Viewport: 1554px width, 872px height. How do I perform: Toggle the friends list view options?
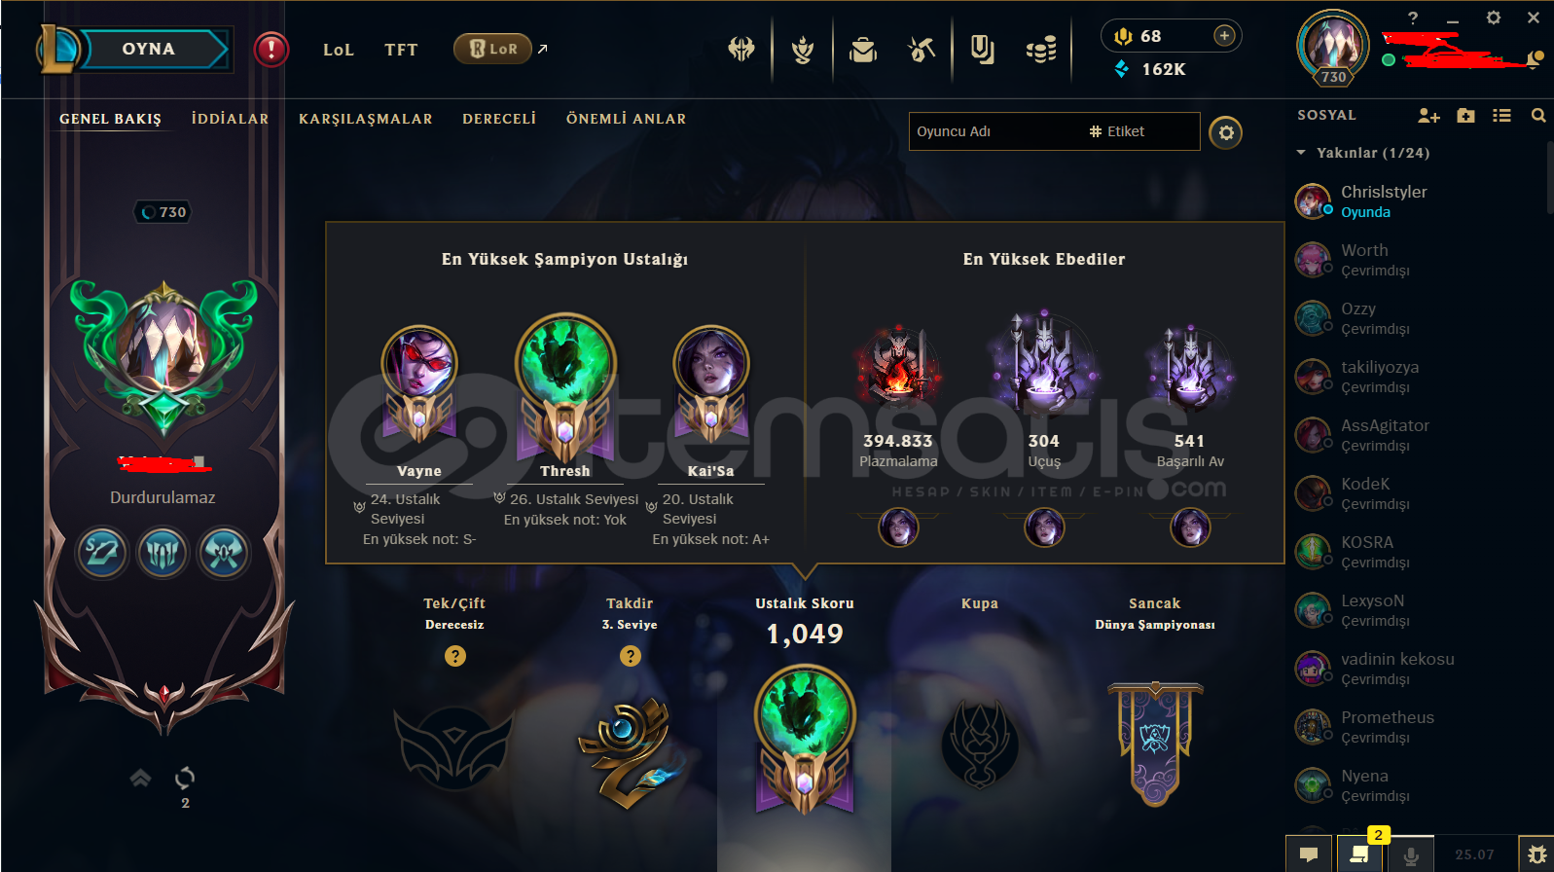pos(1501,116)
